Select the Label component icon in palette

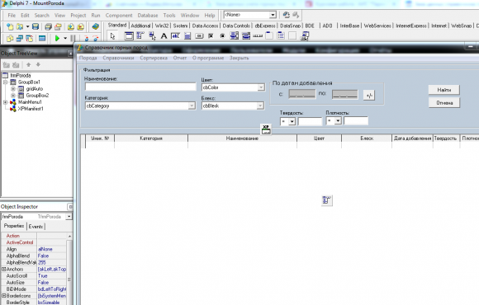point(164,36)
